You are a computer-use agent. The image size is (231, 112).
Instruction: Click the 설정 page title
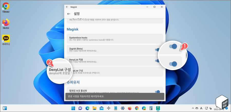[x=76, y=14]
